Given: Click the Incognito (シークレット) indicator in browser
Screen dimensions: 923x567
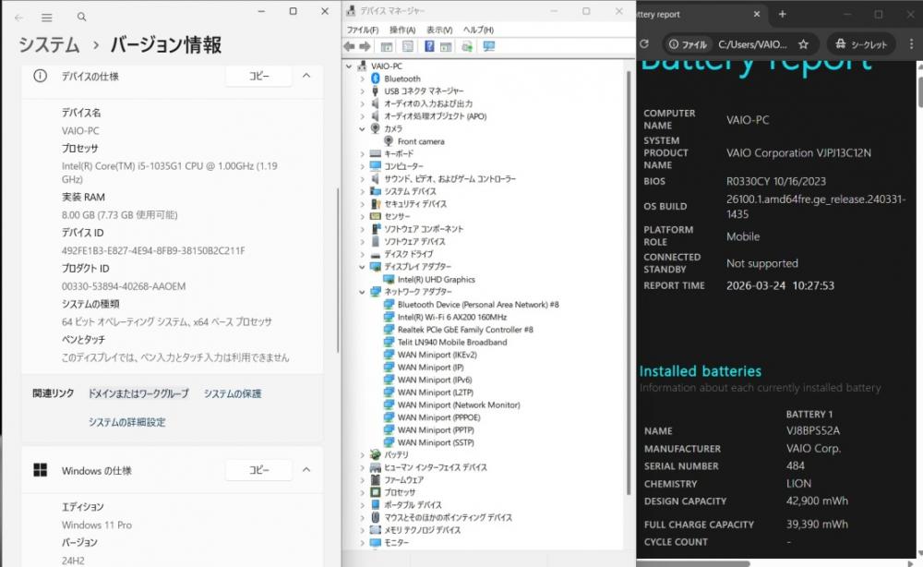Looking at the screenshot, I should tap(861, 44).
